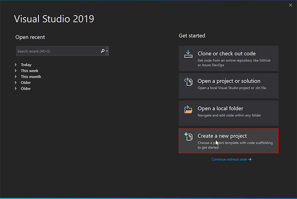Image resolution: width=297 pixels, height=199 pixels.
Task: Select the This month recent group label
Action: click(31, 77)
